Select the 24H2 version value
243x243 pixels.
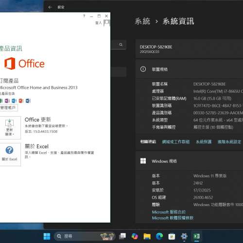[x=198, y=183]
